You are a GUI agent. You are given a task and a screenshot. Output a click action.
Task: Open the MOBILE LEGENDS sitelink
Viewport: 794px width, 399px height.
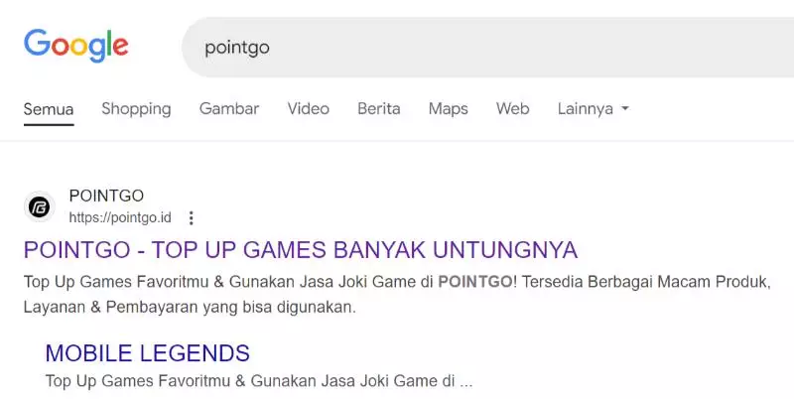click(x=147, y=353)
